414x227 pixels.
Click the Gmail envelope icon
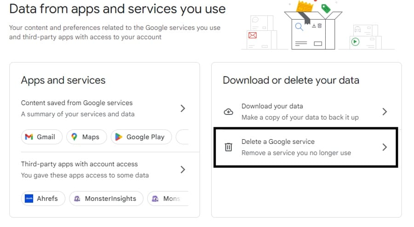pyautogui.click(x=29, y=137)
